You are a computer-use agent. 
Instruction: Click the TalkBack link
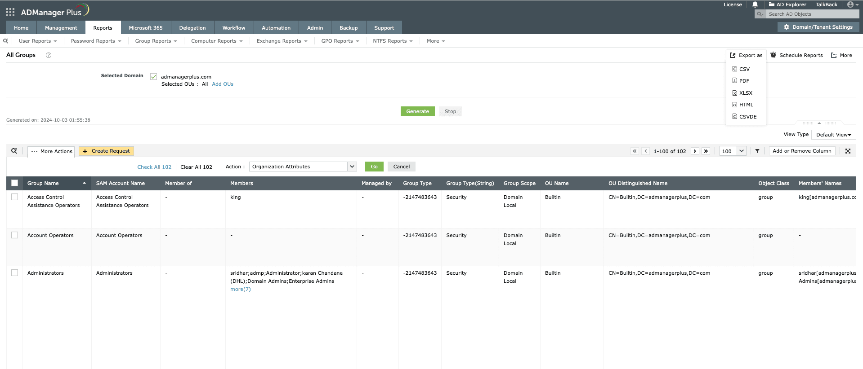point(827,4)
